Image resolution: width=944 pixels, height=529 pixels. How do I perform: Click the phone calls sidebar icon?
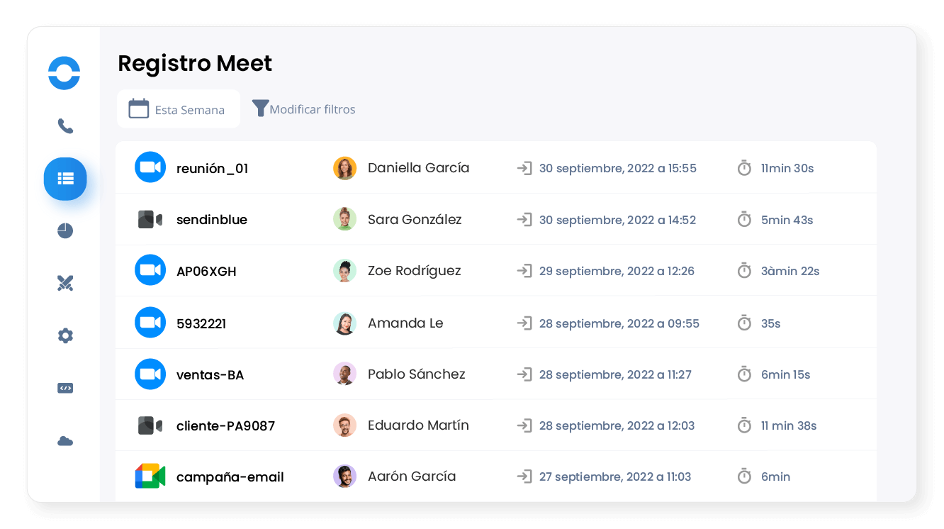coord(65,126)
